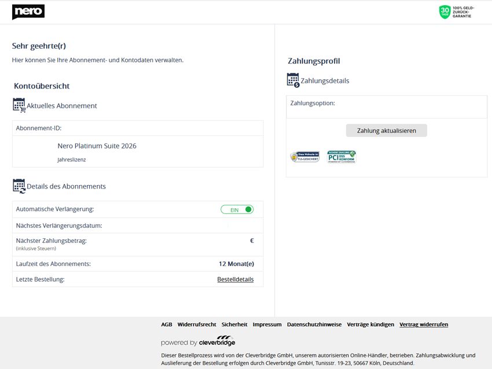Click the Nero Platinum Suite 2026 text
The image size is (492, 369).
[97, 146]
